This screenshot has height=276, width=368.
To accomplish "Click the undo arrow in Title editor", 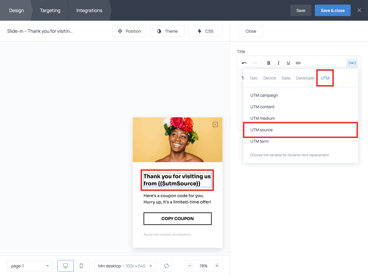I will pyautogui.click(x=244, y=63).
